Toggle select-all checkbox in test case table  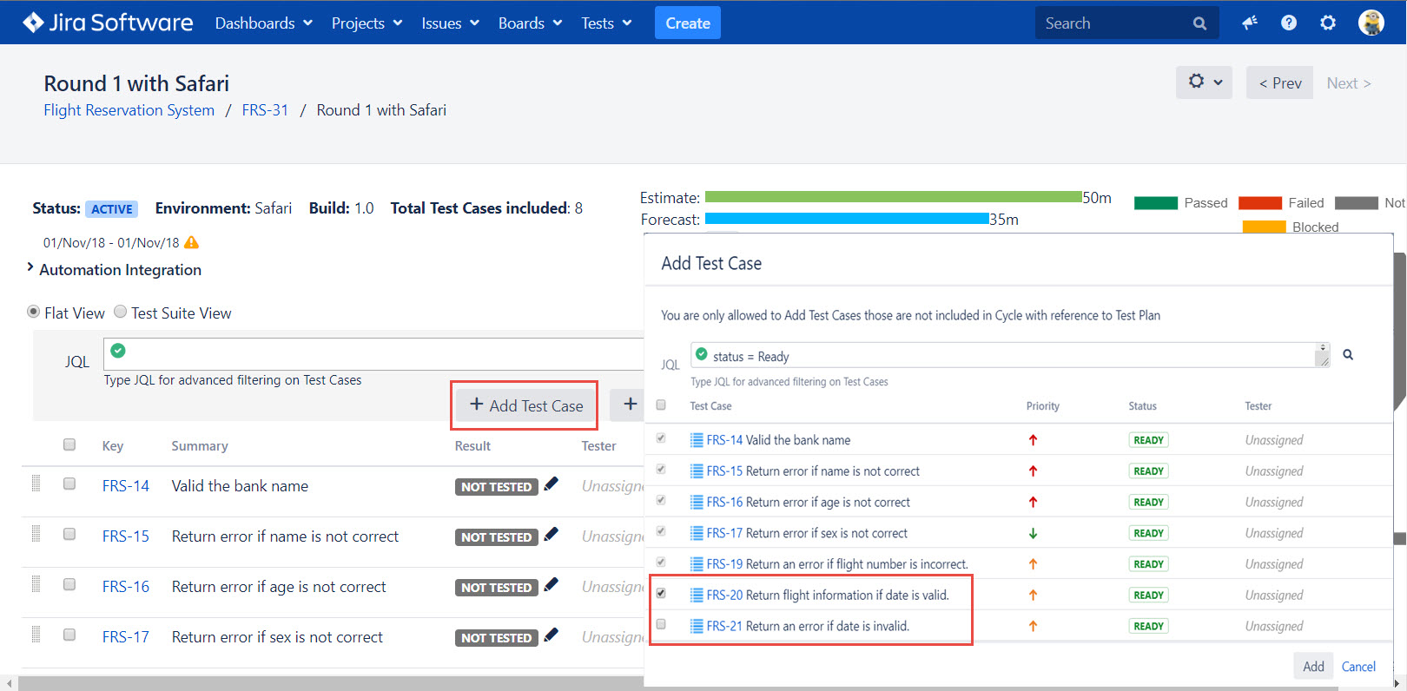click(69, 444)
